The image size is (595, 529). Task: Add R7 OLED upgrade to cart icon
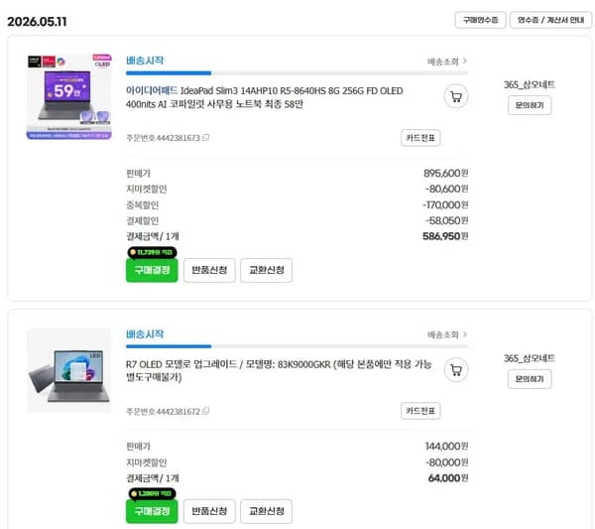(x=456, y=370)
